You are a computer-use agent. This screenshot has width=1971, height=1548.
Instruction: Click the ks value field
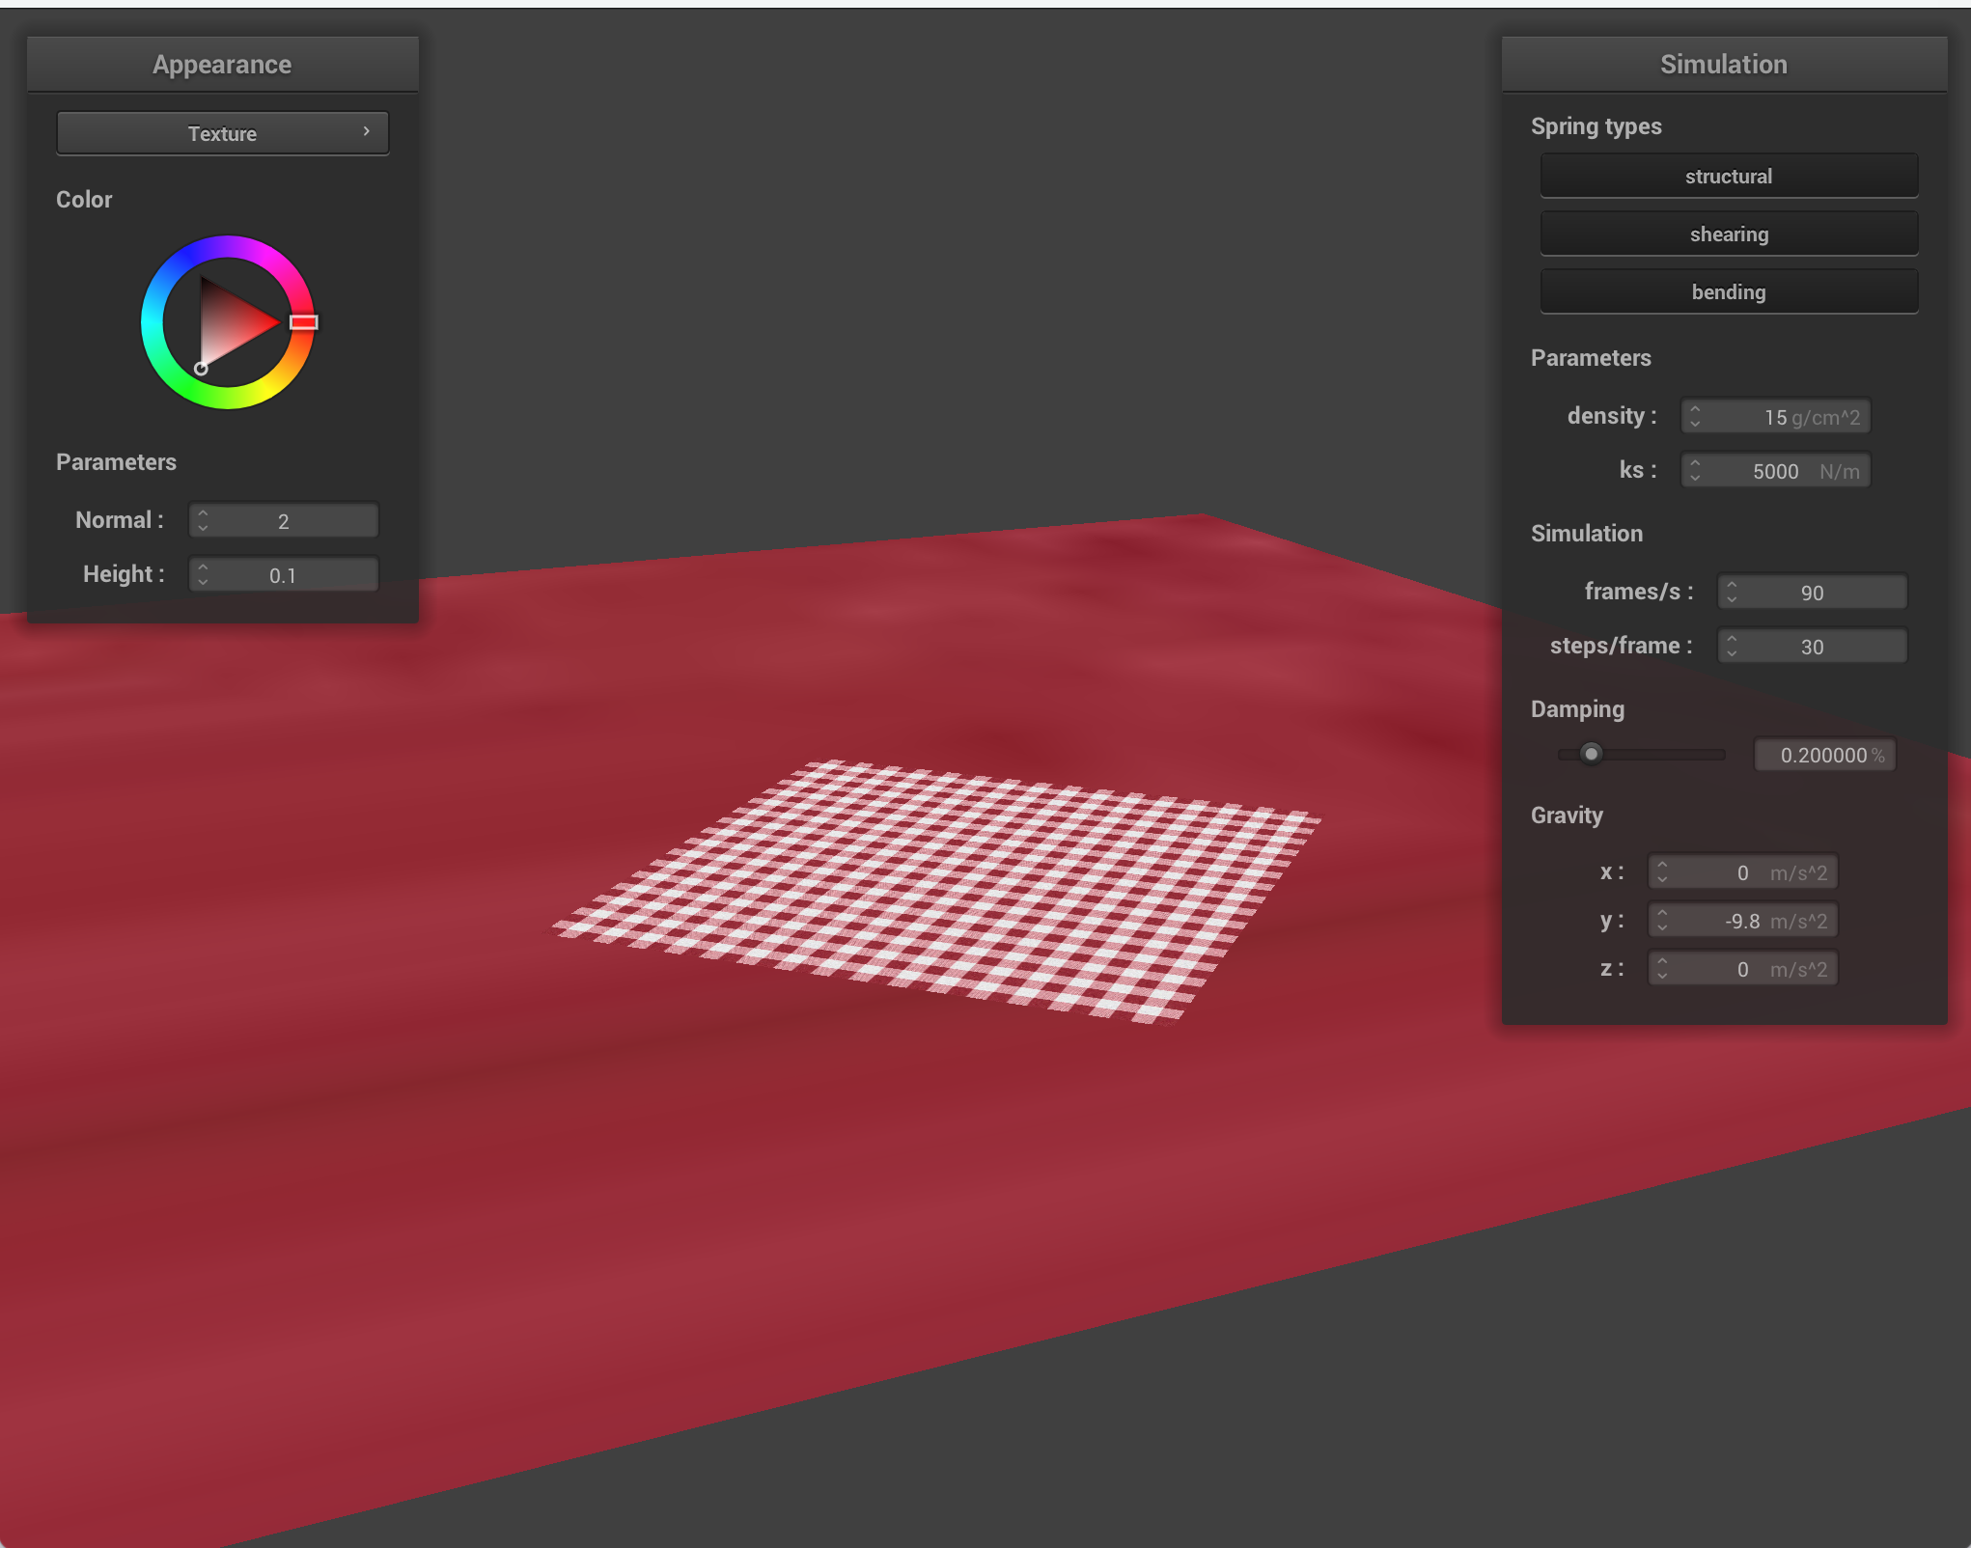[1775, 471]
